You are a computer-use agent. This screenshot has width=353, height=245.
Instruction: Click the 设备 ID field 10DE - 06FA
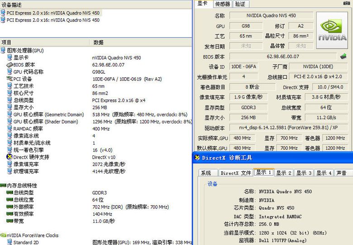pyautogui.click(x=243, y=66)
